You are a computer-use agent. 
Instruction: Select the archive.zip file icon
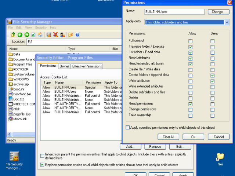(x=10, y=84)
